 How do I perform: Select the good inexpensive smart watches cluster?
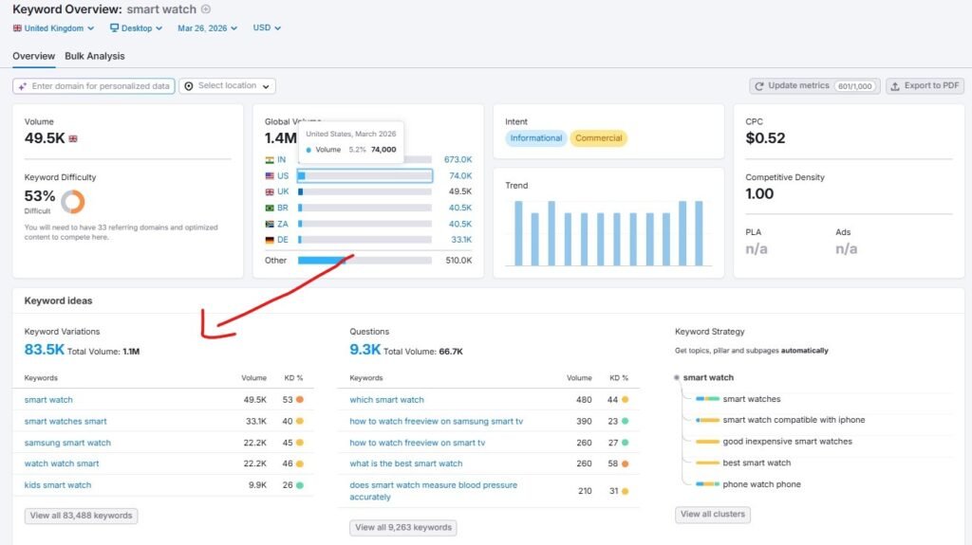[x=787, y=443]
